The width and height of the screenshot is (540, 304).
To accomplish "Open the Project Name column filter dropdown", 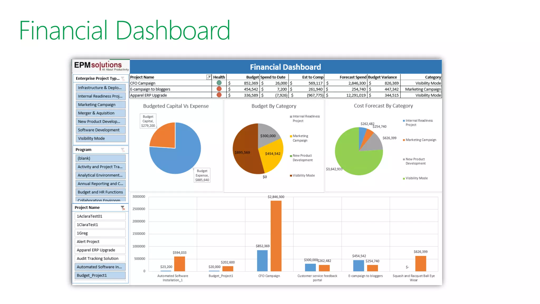I will click(x=209, y=77).
